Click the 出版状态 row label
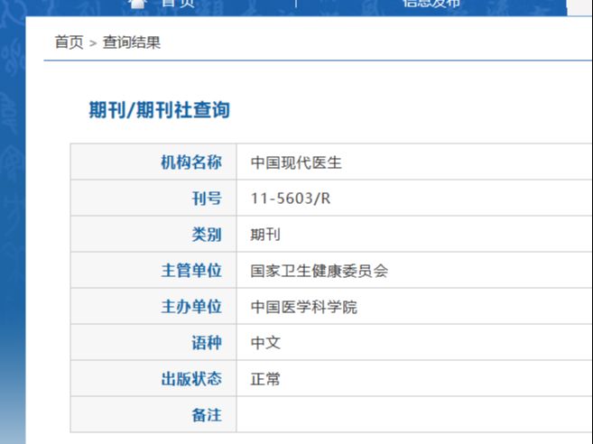 [191, 378]
